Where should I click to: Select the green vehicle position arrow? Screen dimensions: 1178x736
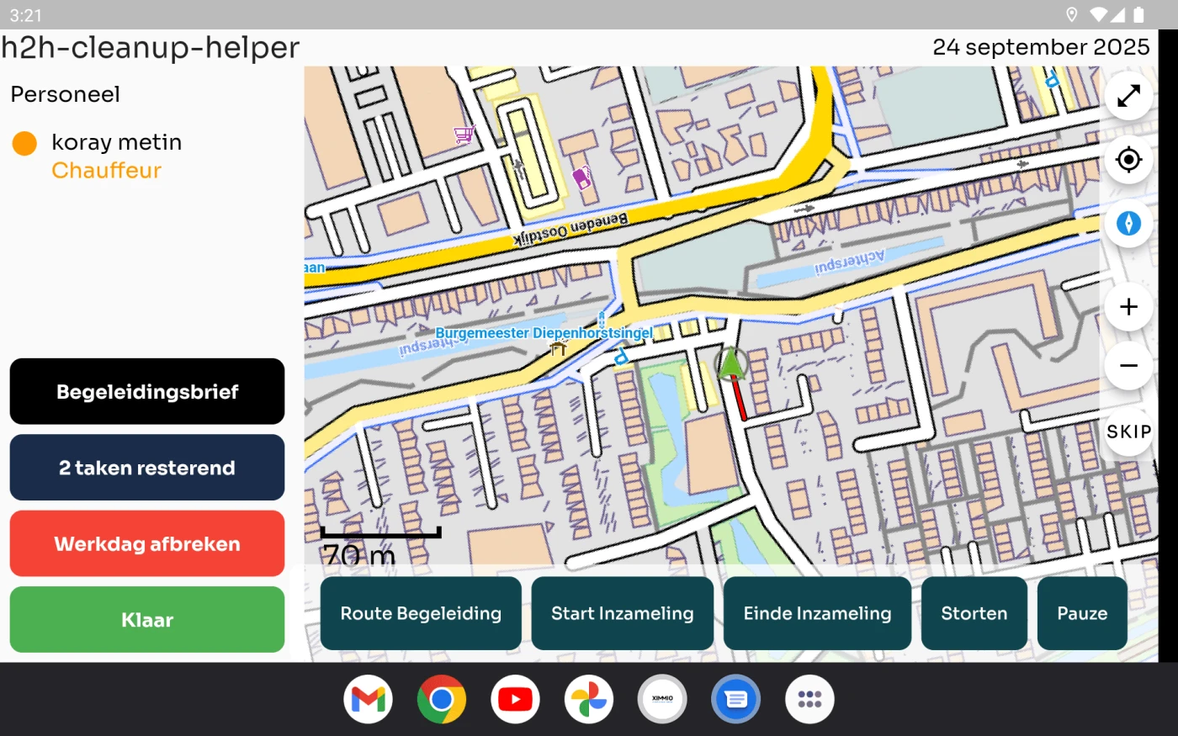click(731, 363)
